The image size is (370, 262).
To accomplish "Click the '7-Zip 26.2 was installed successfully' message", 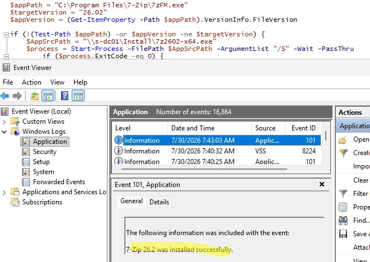I will pyautogui.click(x=179, y=250).
